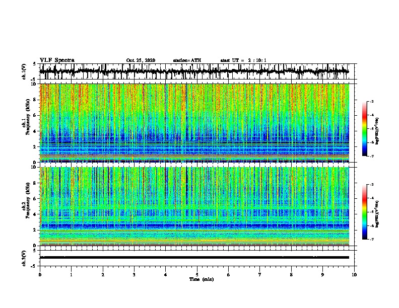
Task: Click the date "Oct. 25, 2020"
Action: tap(141, 60)
